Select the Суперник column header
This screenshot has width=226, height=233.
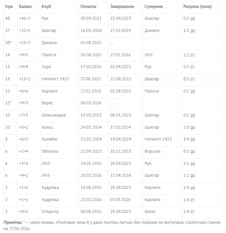(x=162, y=7)
